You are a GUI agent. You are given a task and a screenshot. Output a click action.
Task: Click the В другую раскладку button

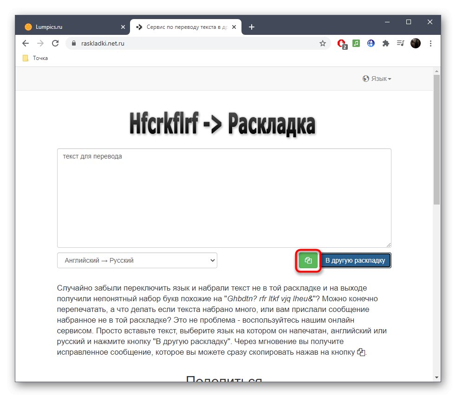(355, 260)
